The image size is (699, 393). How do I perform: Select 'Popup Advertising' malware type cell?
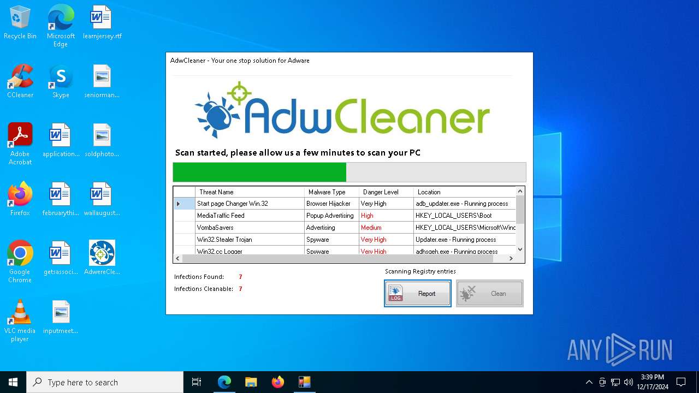pyautogui.click(x=332, y=216)
